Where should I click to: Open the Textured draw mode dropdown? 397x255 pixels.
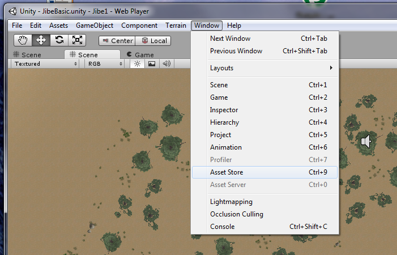(45, 63)
